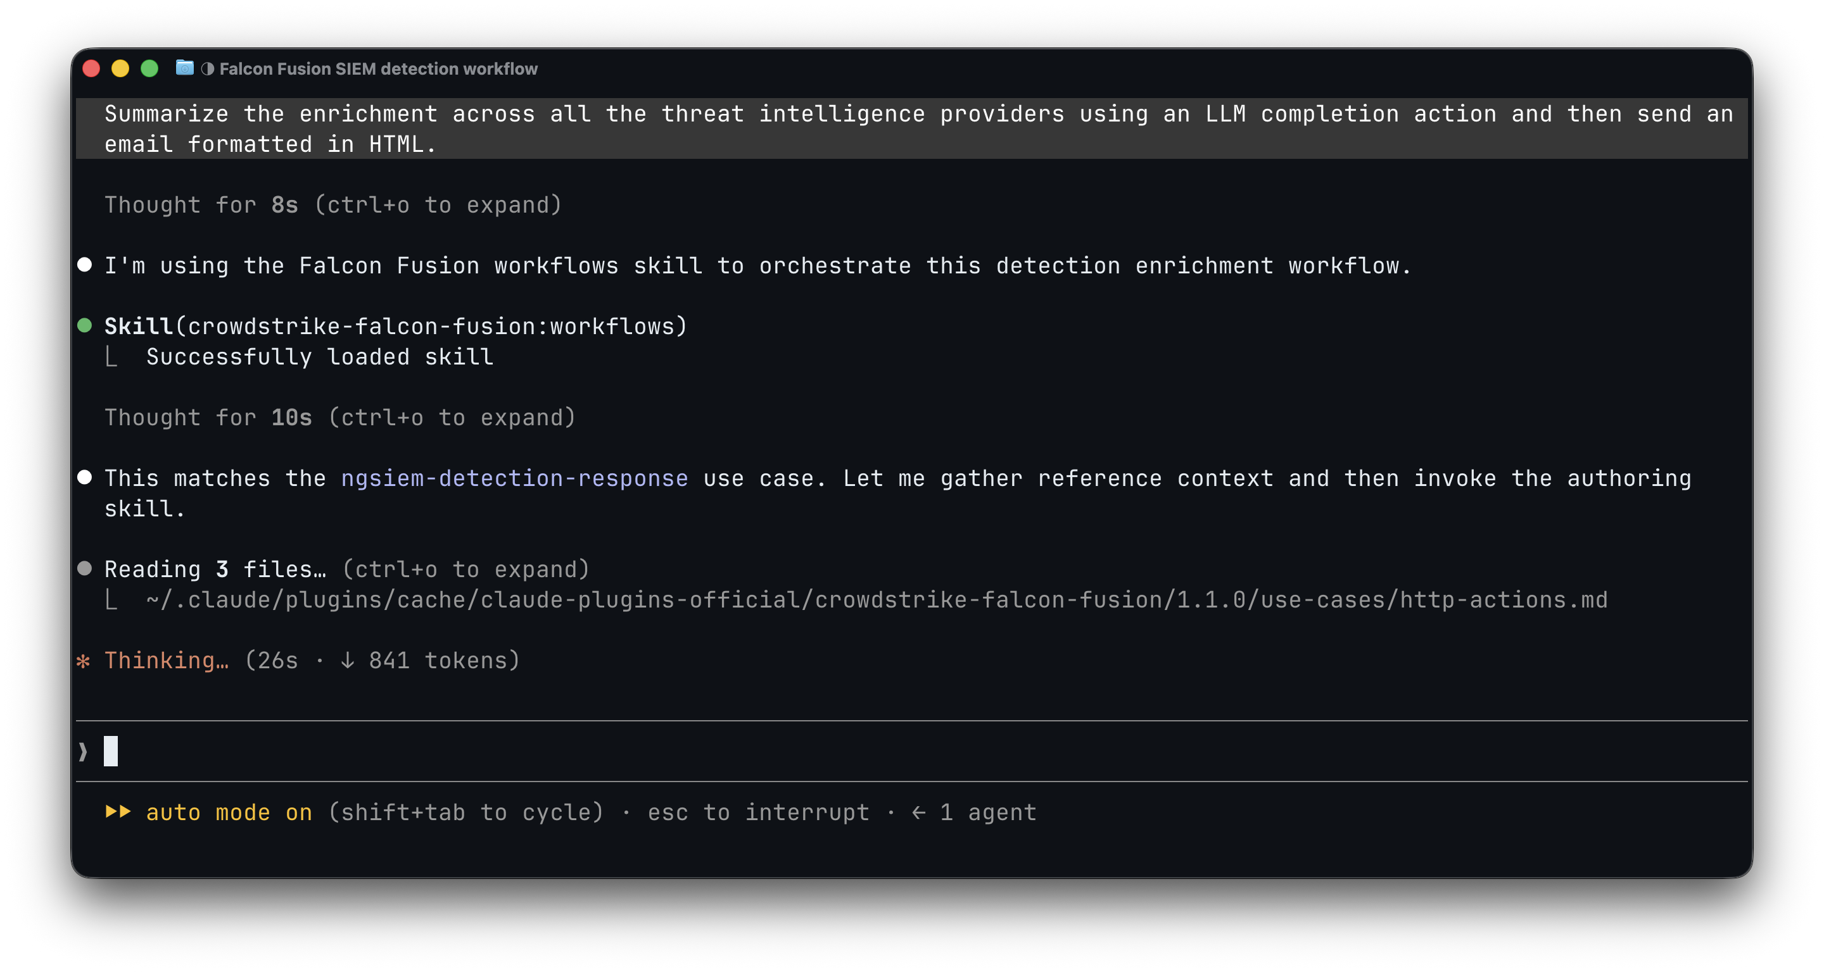1824x972 pixels.
Task: Click the green bullet beside Skill(crowdstrike-falcon-fusion:workflows)
Action: click(x=85, y=325)
